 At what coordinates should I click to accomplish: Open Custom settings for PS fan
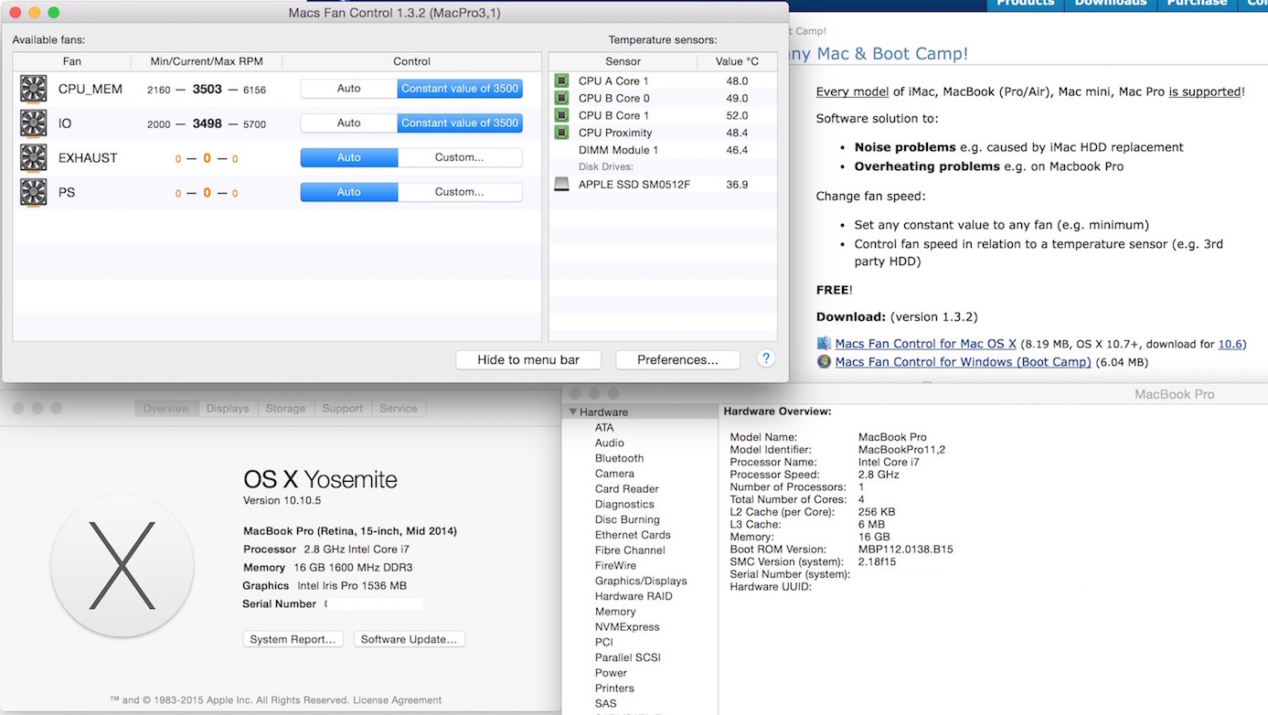459,192
